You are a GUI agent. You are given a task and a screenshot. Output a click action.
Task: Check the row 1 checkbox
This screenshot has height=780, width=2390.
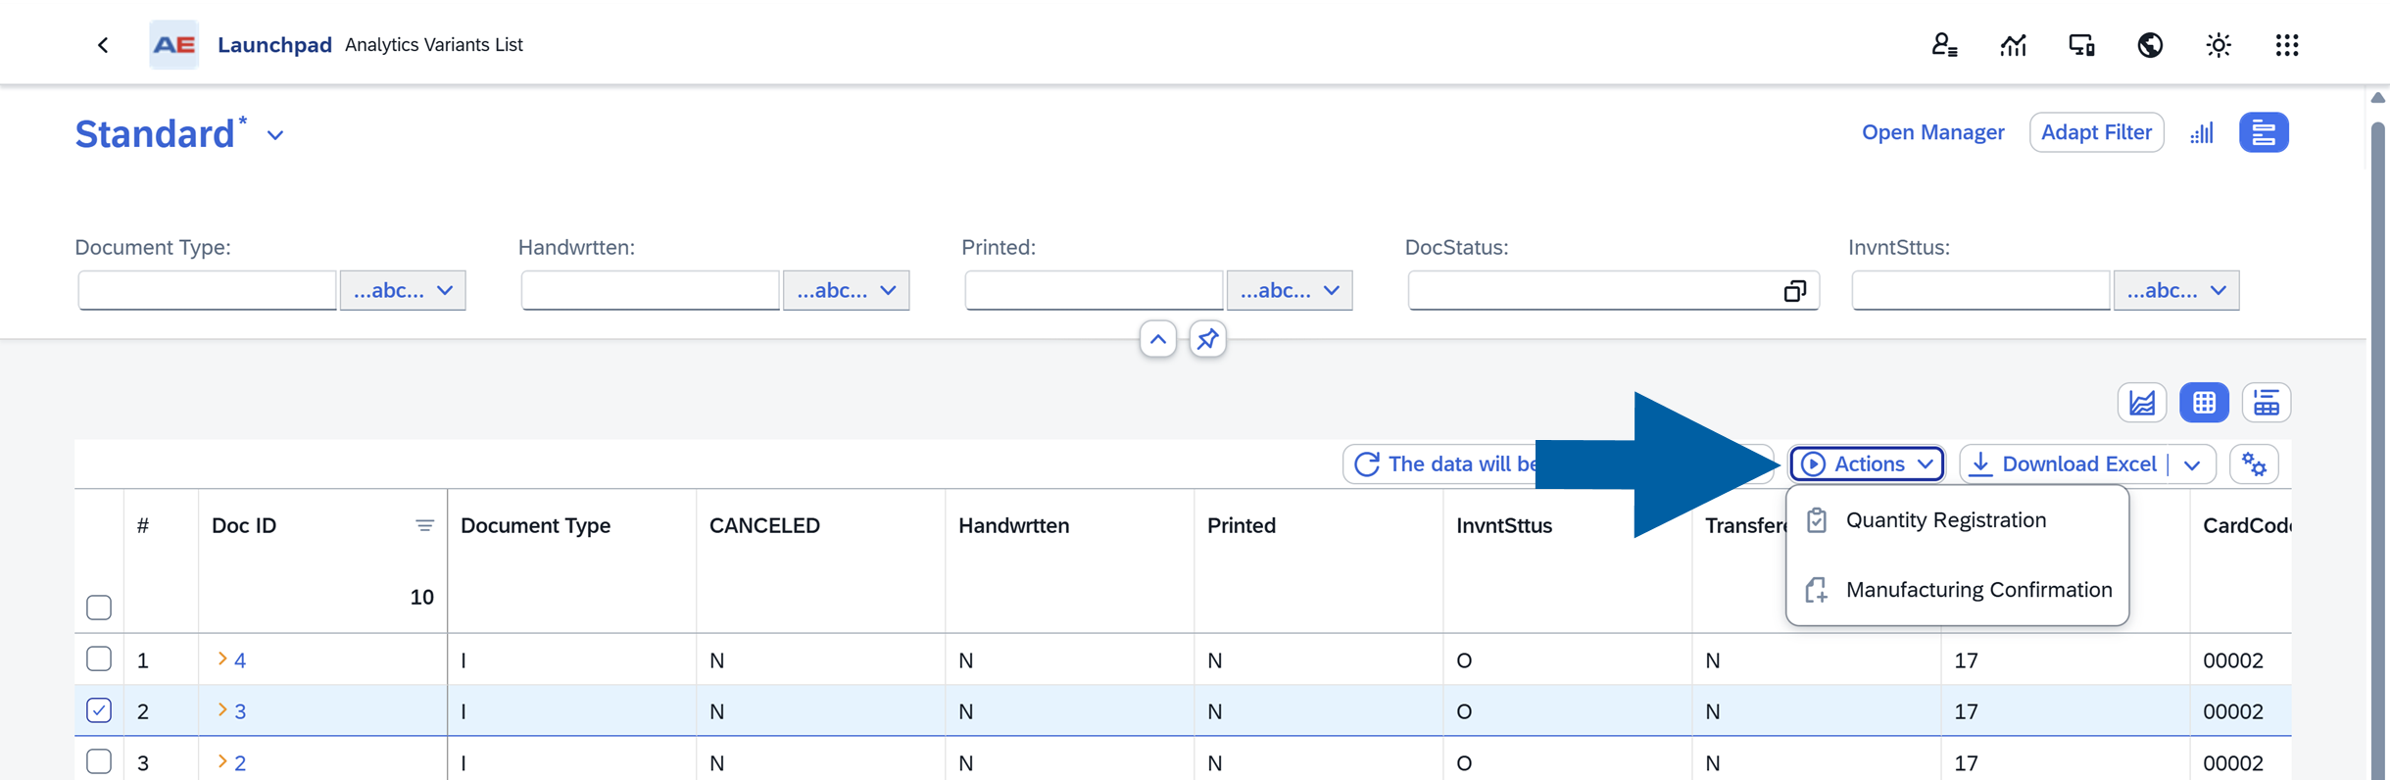(99, 658)
